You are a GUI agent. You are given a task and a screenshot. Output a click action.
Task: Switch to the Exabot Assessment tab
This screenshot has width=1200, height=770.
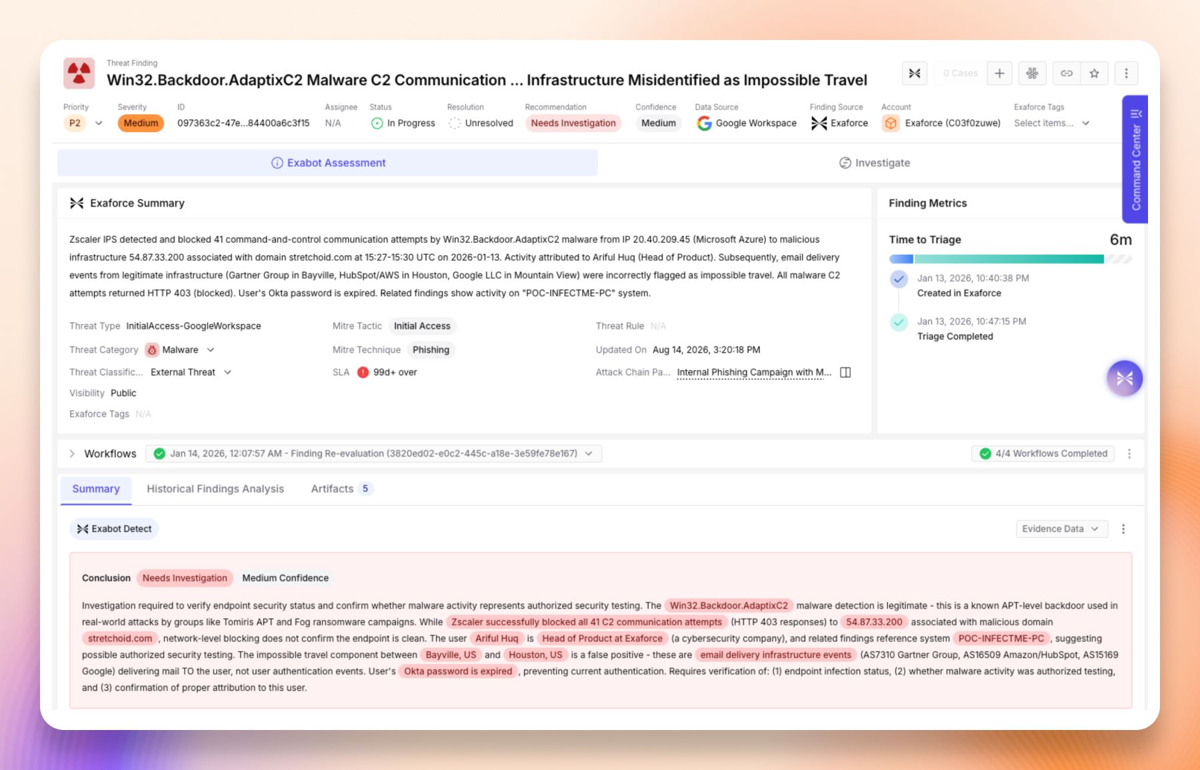pos(327,163)
